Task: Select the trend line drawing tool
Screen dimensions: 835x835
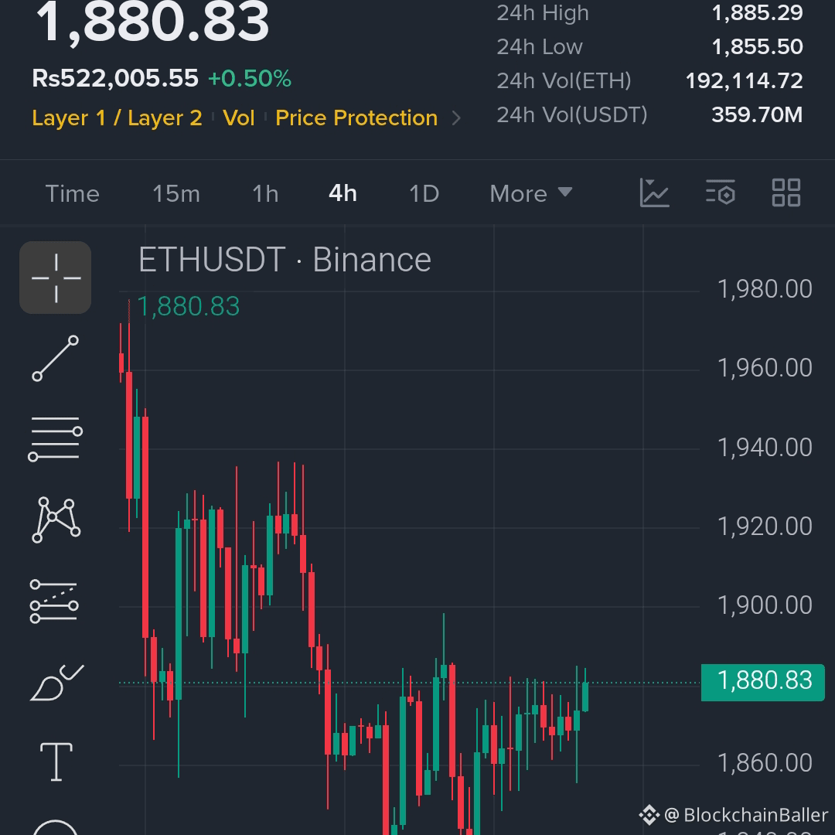Action: (56, 359)
